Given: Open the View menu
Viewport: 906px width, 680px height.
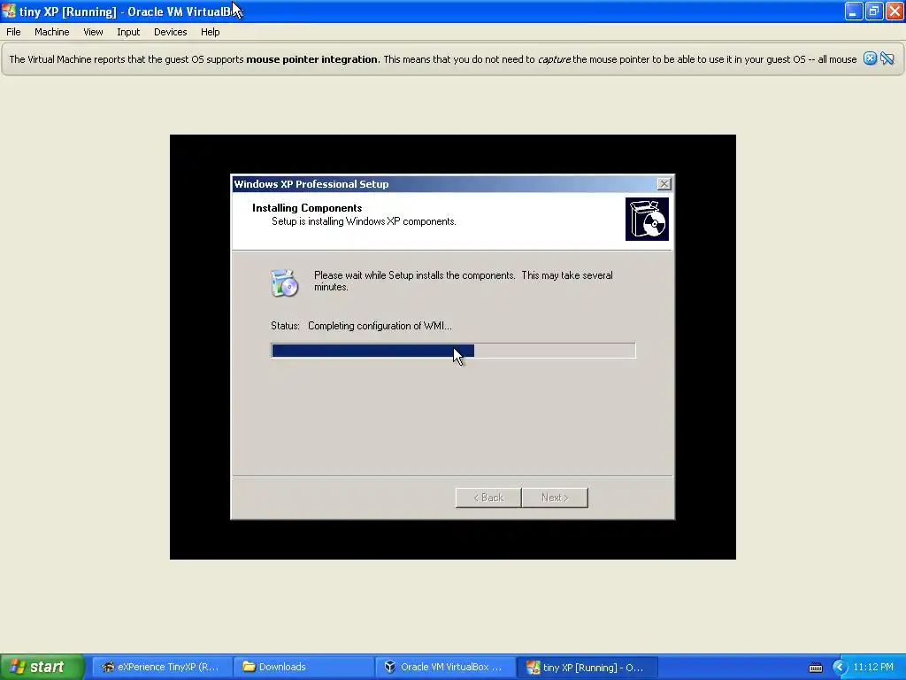Looking at the screenshot, I should point(93,32).
